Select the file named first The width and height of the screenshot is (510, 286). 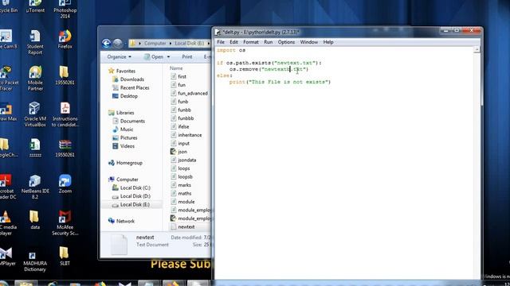tap(178, 76)
